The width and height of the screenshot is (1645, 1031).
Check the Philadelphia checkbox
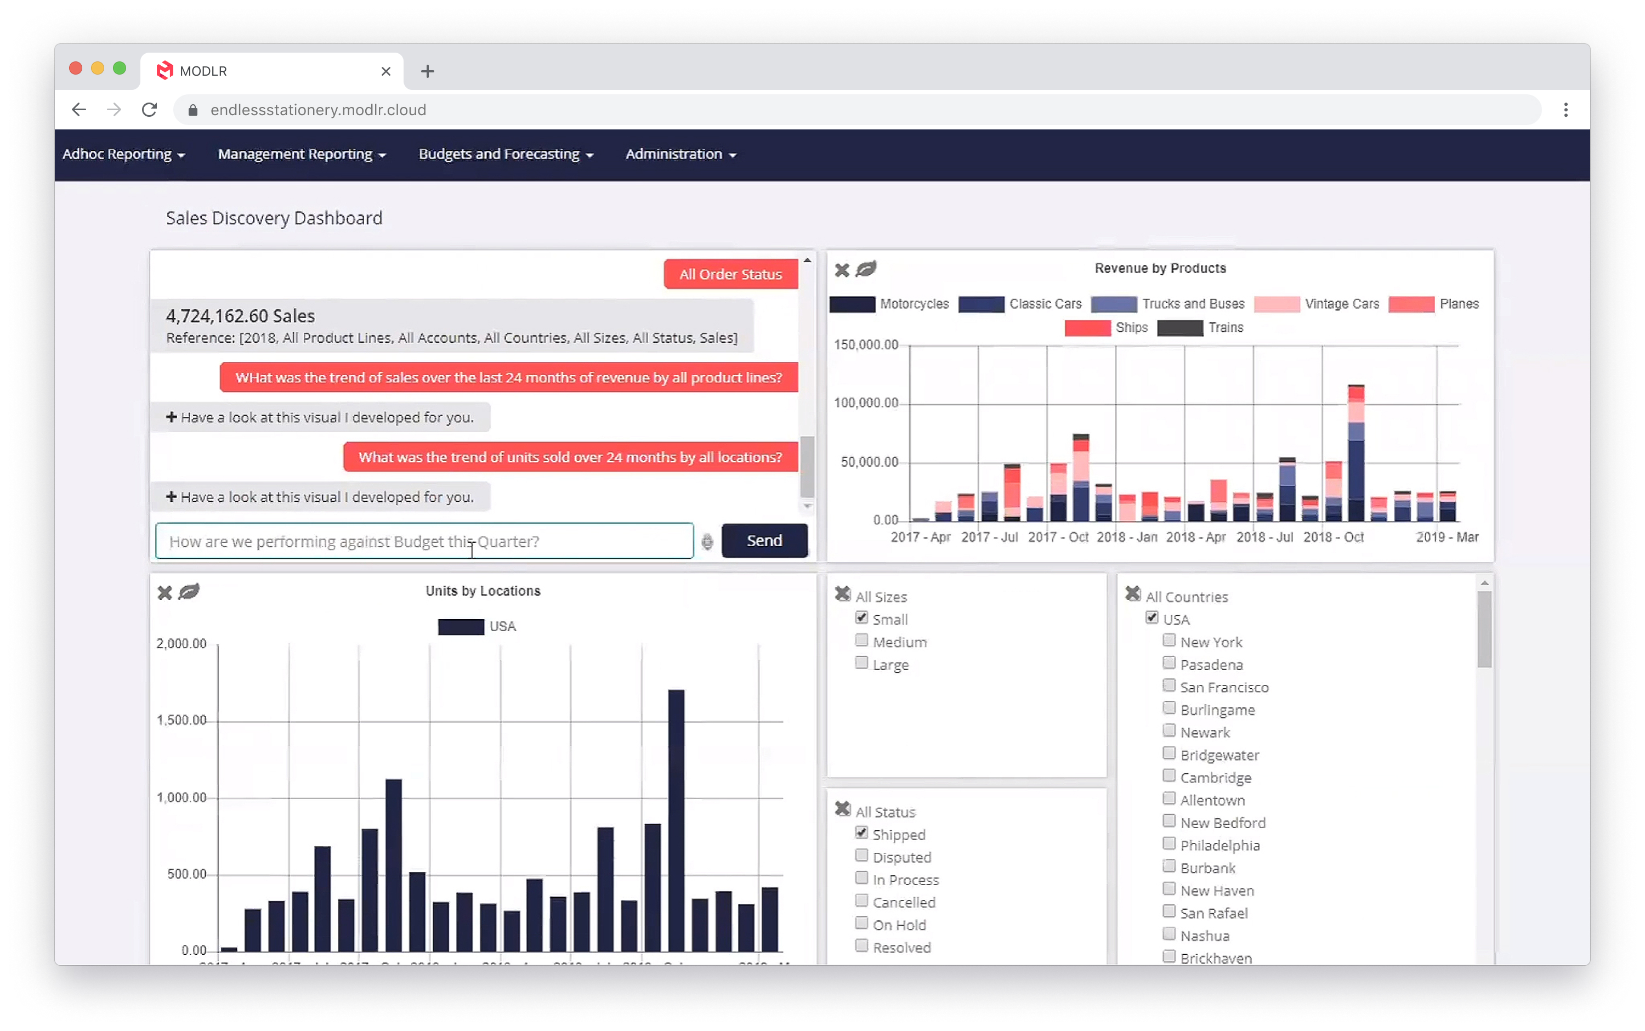pyautogui.click(x=1169, y=843)
